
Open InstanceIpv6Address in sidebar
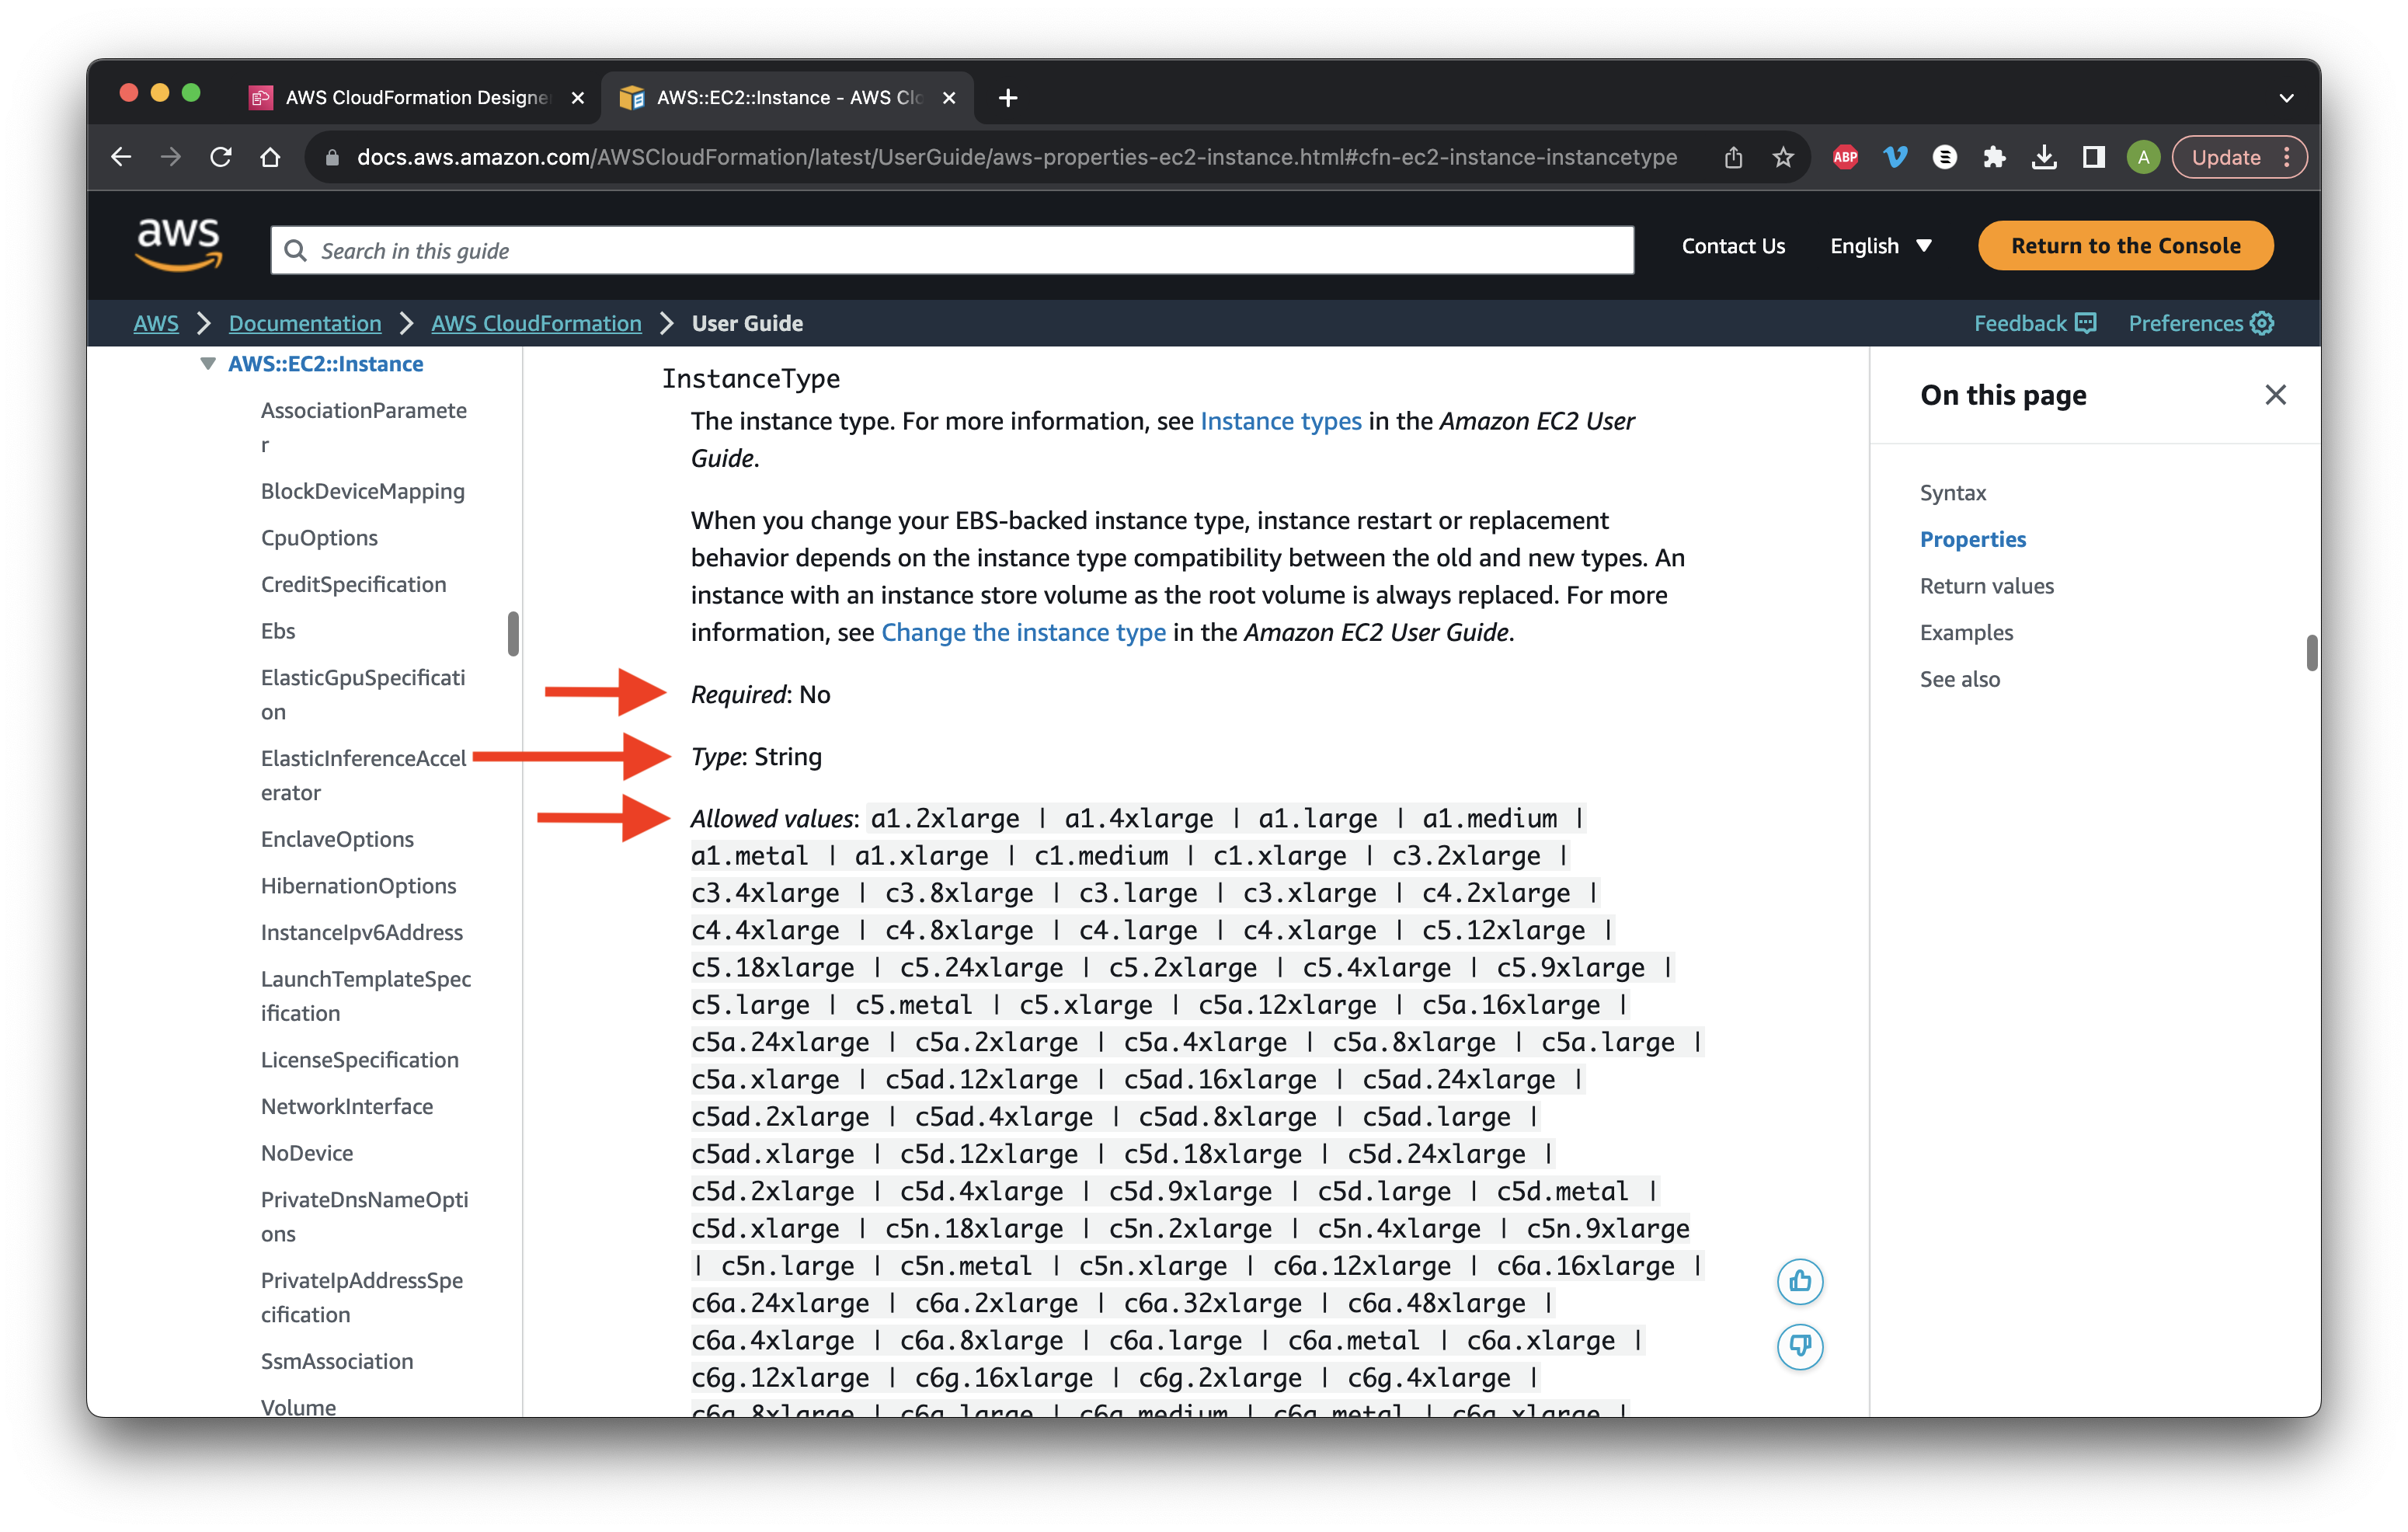[x=361, y=932]
